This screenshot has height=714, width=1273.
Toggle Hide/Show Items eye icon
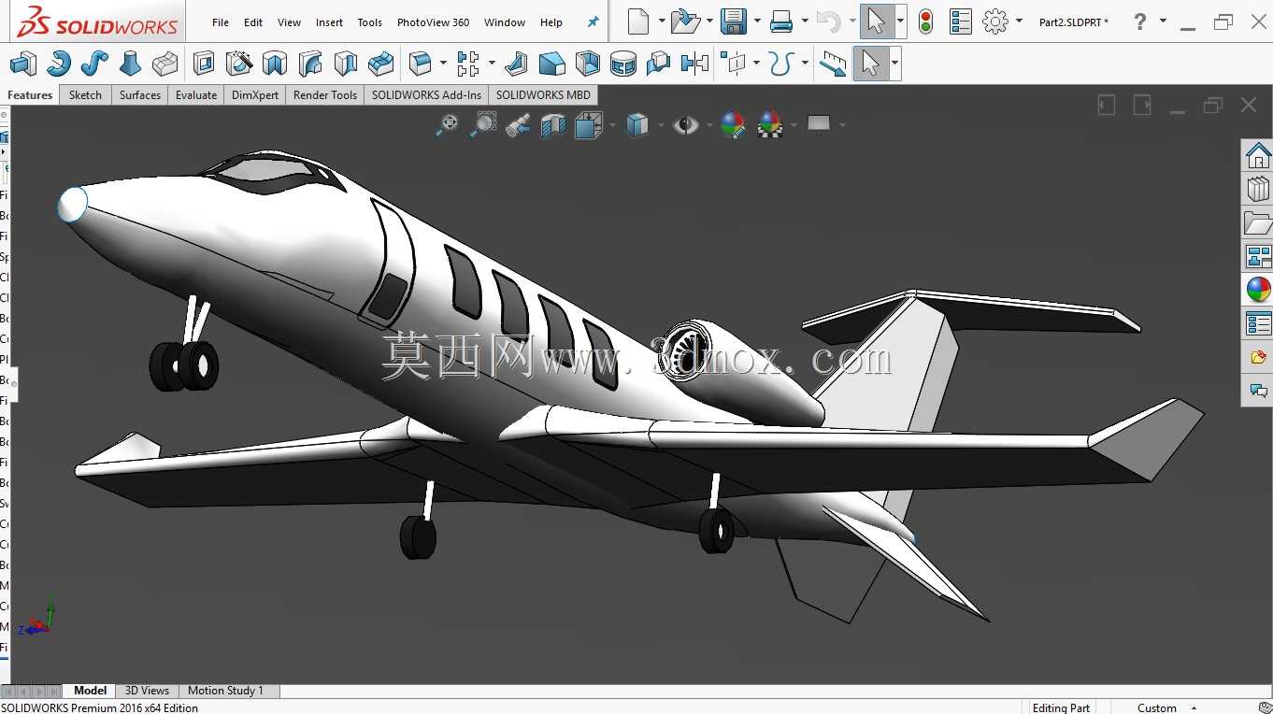[685, 125]
